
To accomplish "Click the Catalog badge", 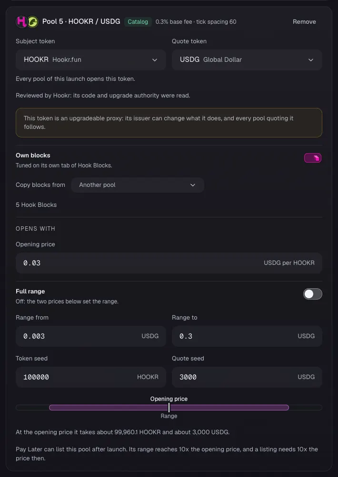I will pyautogui.click(x=138, y=22).
